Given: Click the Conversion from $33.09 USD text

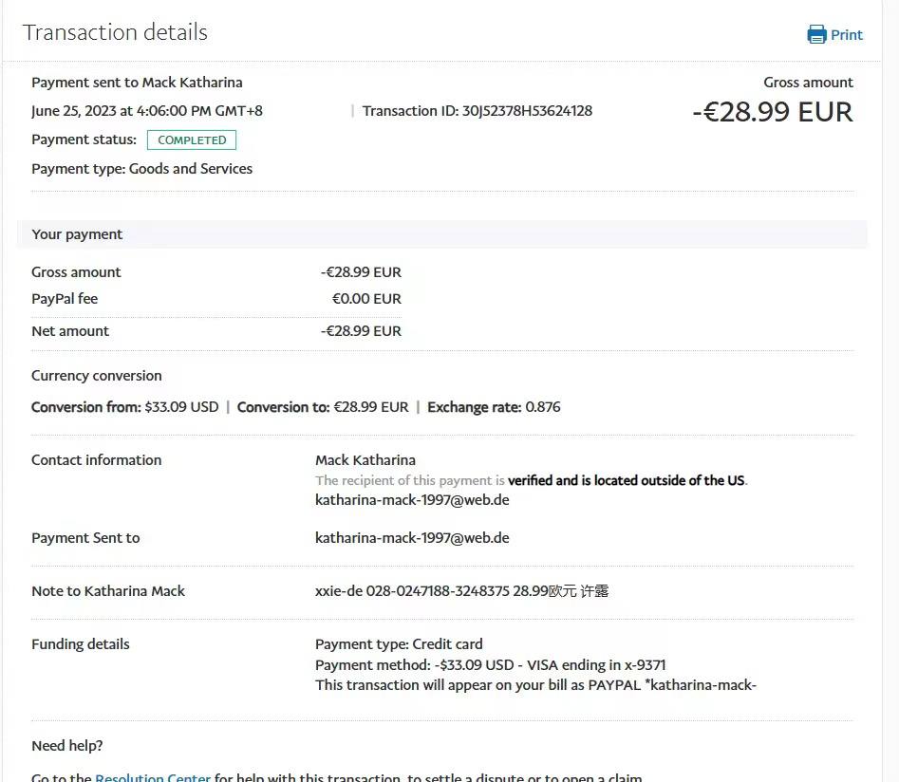Looking at the screenshot, I should tap(125, 407).
